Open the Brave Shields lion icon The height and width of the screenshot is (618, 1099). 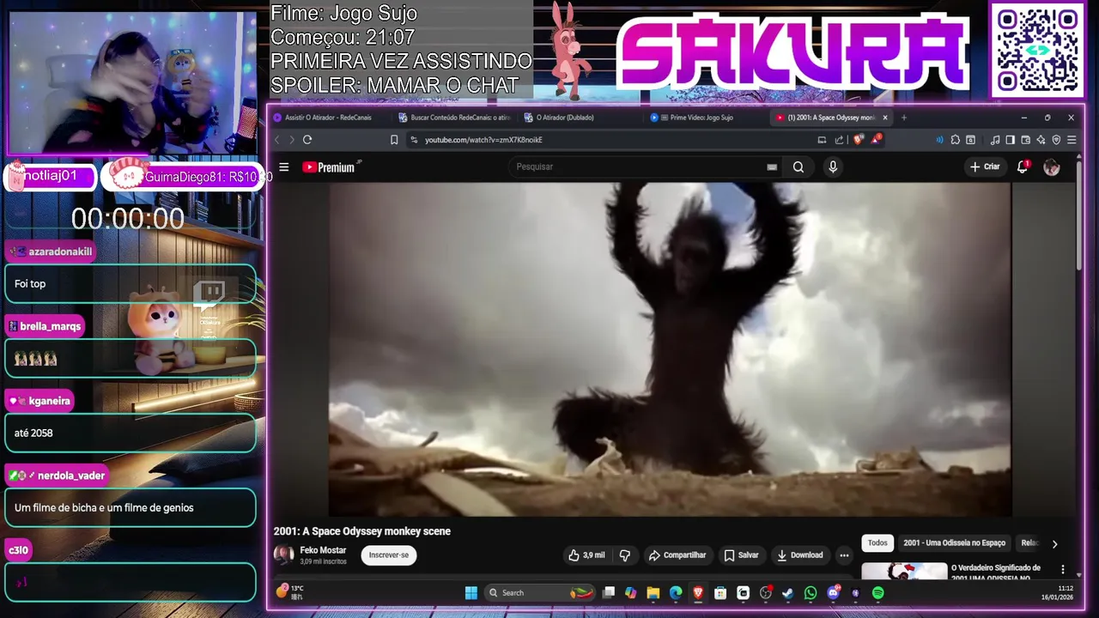point(858,140)
